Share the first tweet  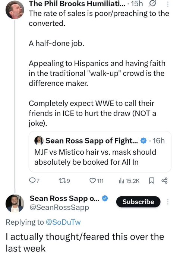click(165, 181)
